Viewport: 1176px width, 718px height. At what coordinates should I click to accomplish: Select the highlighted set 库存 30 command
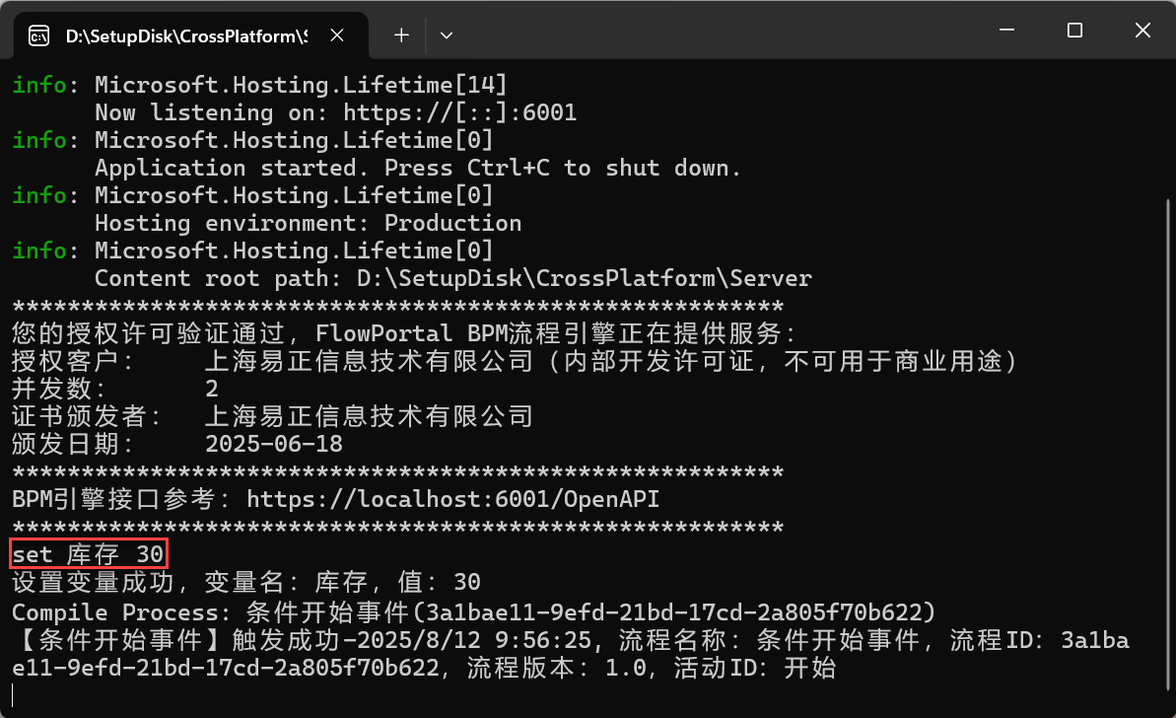click(87, 553)
